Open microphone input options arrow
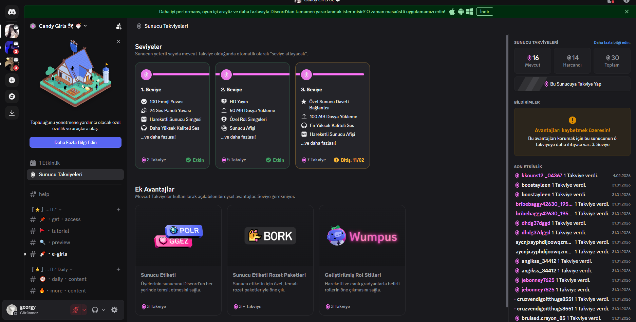Image resolution: width=636 pixels, height=322 pixels. [84, 310]
